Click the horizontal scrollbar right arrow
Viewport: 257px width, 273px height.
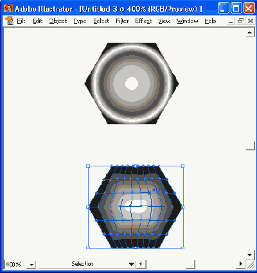(x=241, y=264)
